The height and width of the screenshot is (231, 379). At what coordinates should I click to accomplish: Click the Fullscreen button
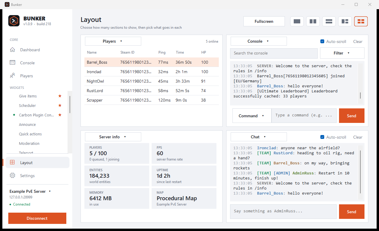[x=264, y=21]
